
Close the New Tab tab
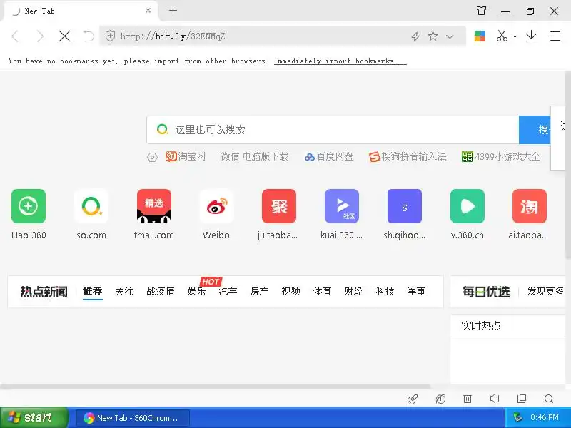point(148,11)
